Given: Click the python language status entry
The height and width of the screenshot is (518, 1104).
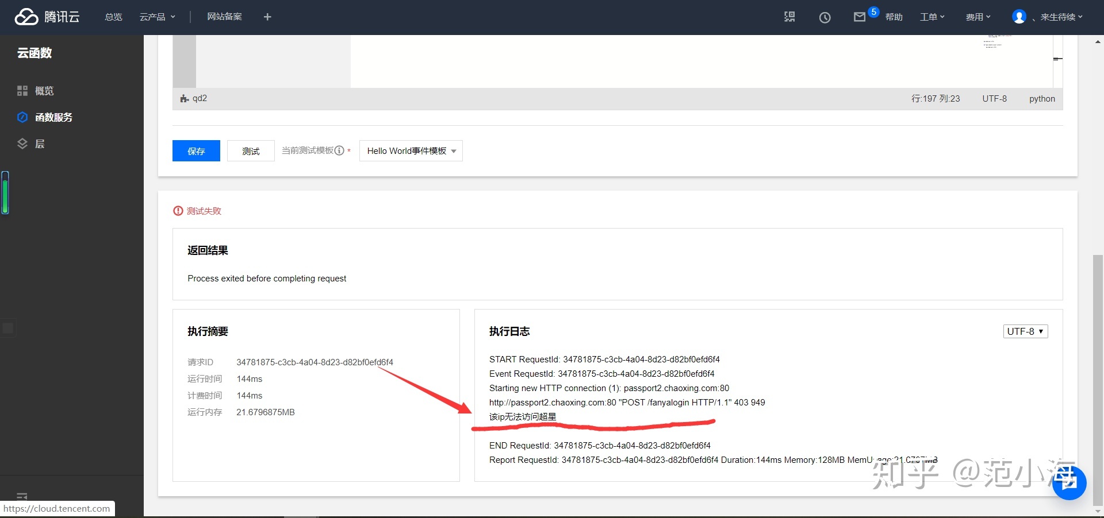Looking at the screenshot, I should click(1042, 99).
